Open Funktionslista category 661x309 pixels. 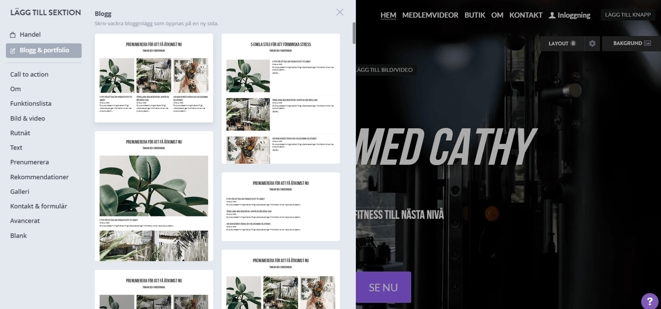(x=31, y=103)
